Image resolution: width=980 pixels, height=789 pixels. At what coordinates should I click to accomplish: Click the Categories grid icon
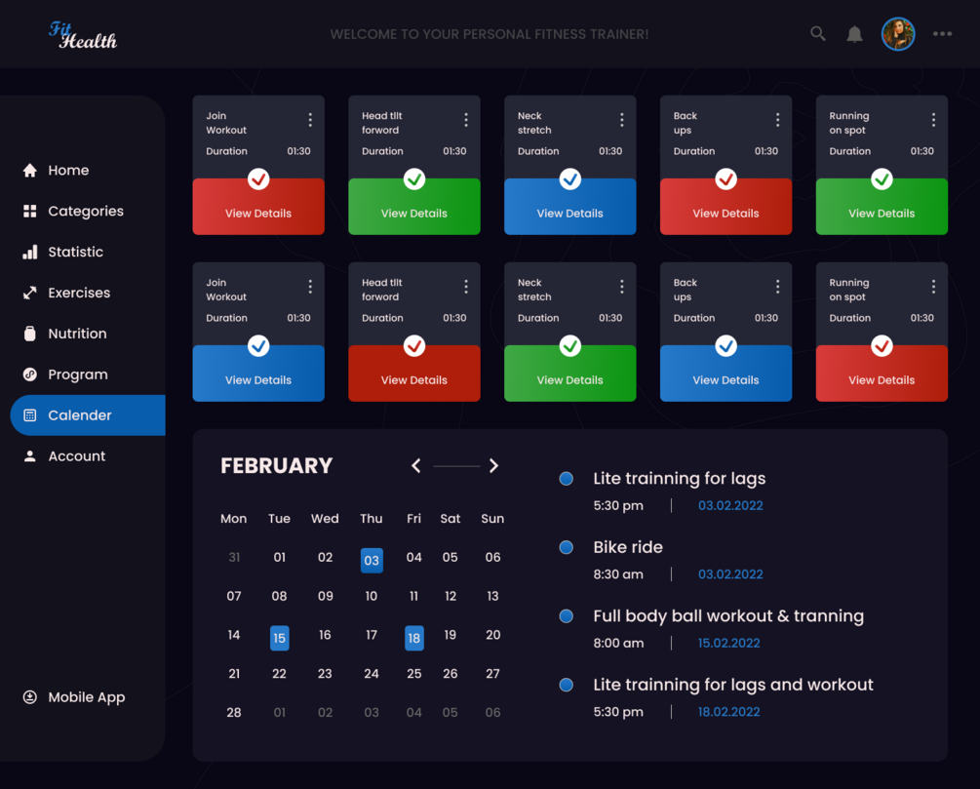click(x=29, y=212)
